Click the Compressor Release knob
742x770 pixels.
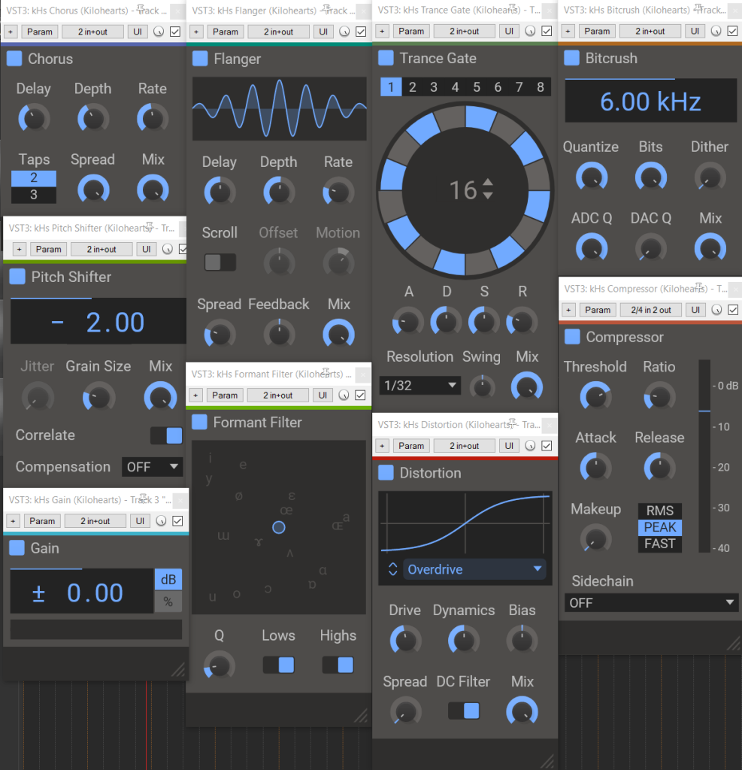[x=659, y=468]
